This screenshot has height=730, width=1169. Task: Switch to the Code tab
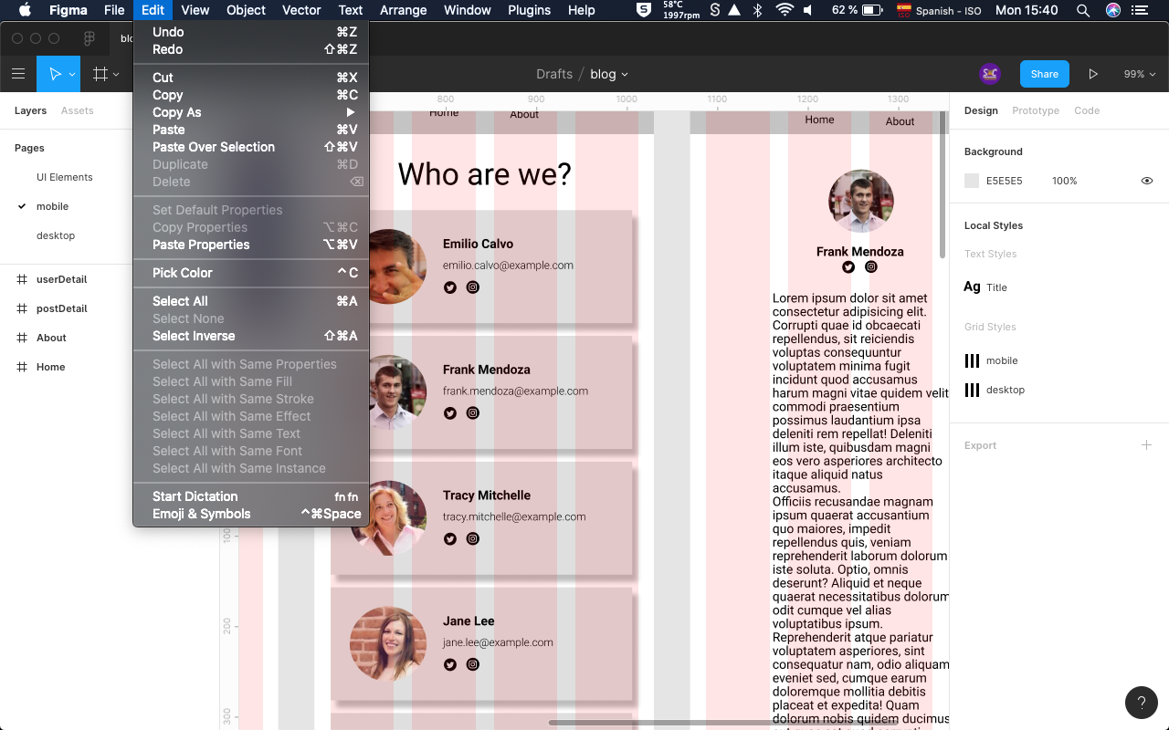[1087, 110]
